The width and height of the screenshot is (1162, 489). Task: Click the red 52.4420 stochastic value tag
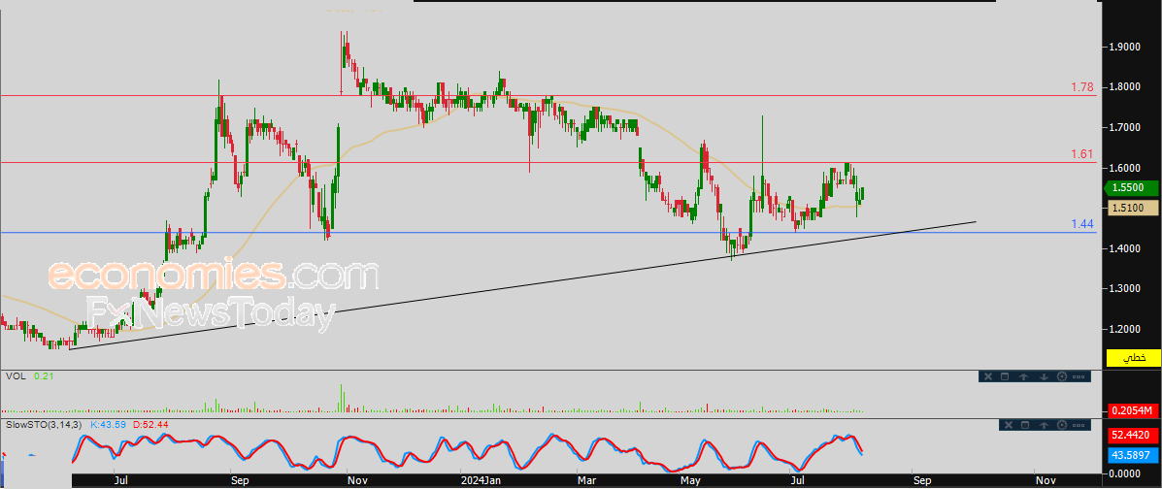pos(1133,436)
